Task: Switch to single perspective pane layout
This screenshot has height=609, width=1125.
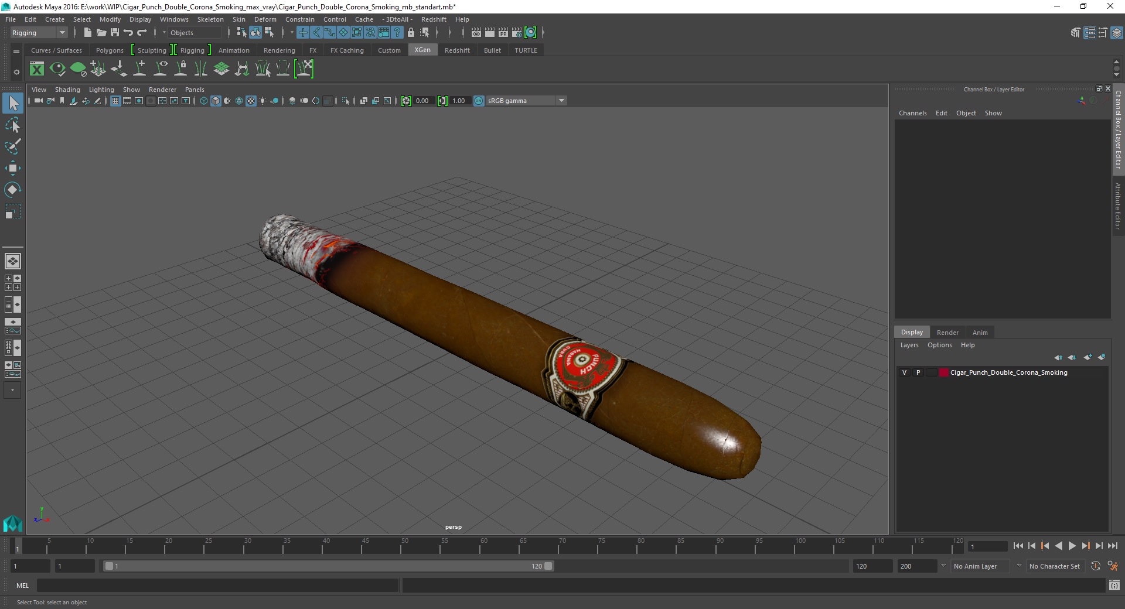Action: [x=12, y=261]
